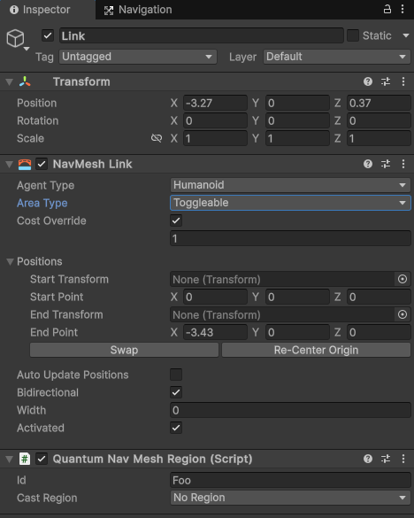
Task: Open Transform presets slider icon
Action: (386, 81)
